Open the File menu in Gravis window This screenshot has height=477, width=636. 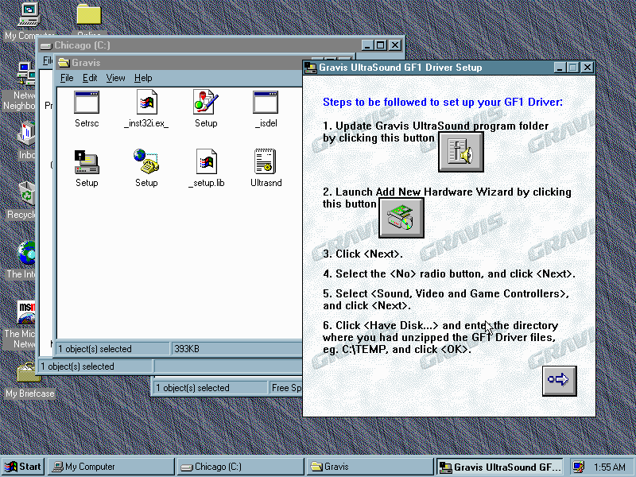point(67,78)
